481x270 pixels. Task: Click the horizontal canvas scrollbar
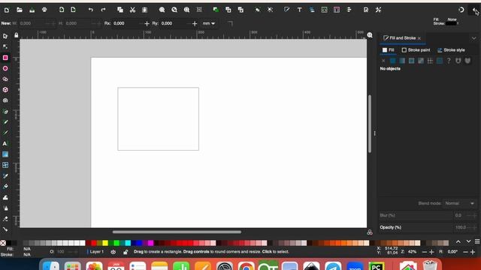(177, 232)
